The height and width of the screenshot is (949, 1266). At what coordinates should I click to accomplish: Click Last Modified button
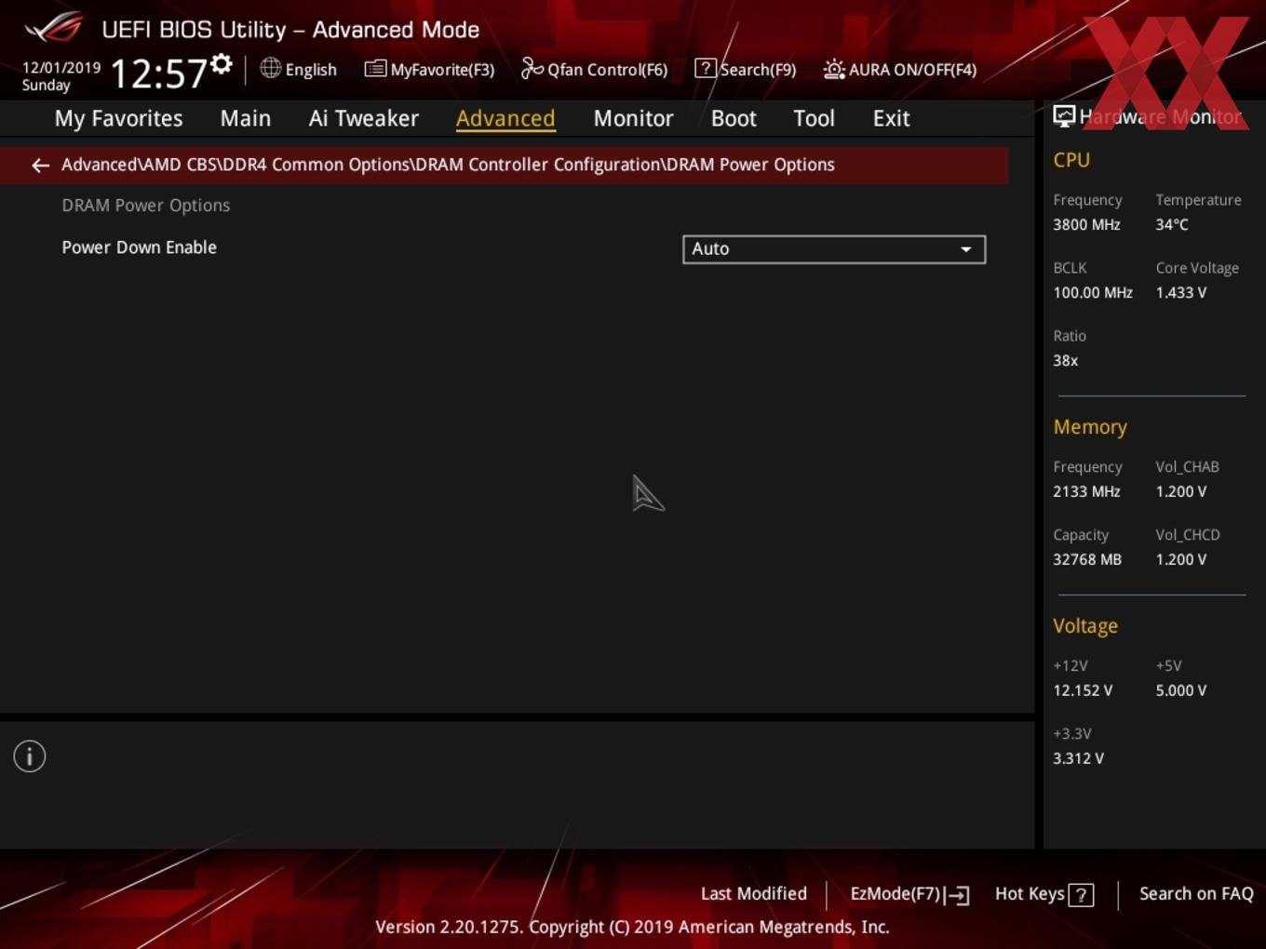point(753,894)
